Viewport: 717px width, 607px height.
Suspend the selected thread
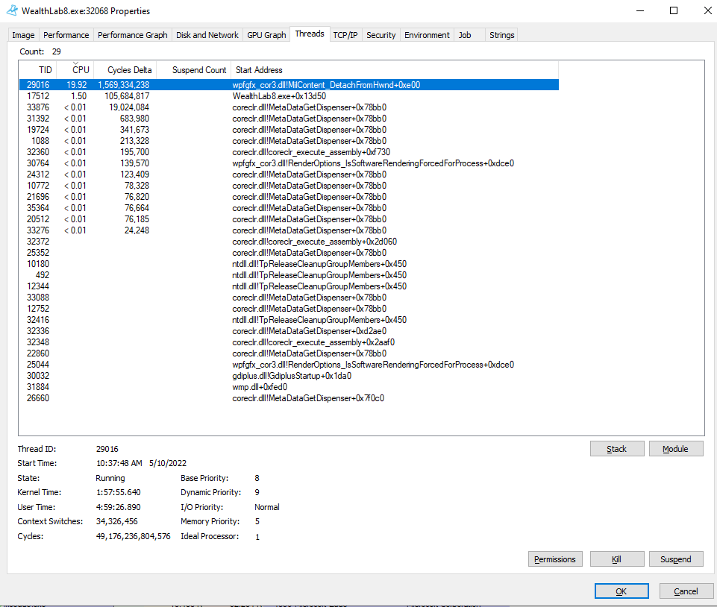tap(675, 559)
